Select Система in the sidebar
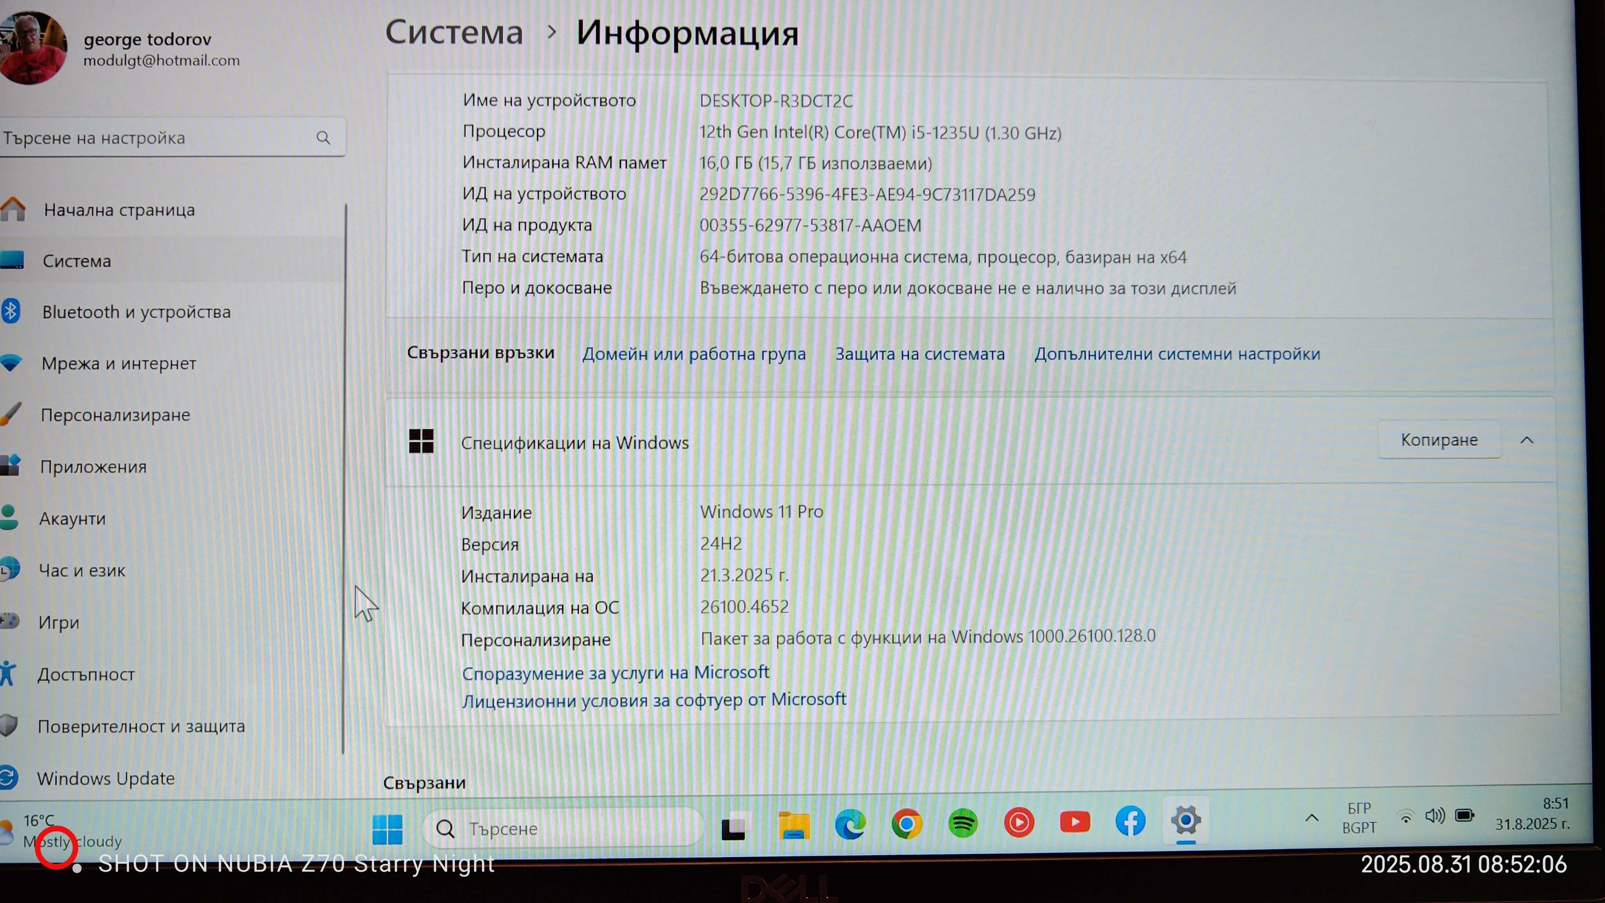 pyautogui.click(x=77, y=261)
